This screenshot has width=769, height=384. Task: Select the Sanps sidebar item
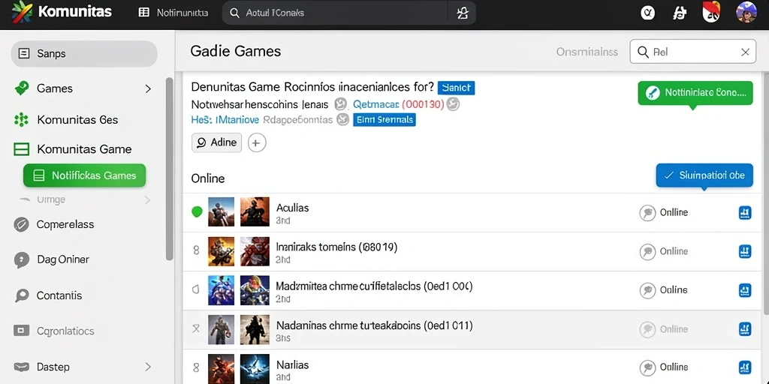[84, 54]
